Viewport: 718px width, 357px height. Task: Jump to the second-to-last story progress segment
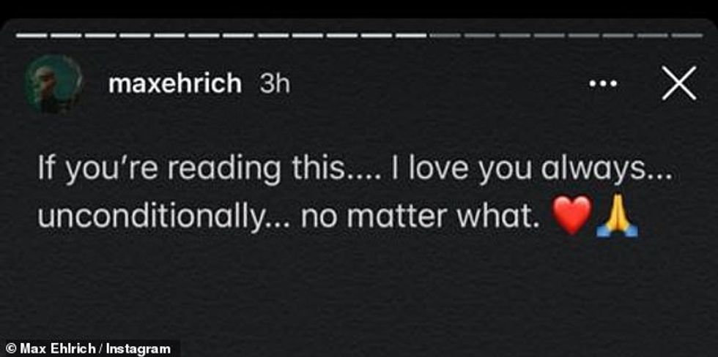pos(652,35)
